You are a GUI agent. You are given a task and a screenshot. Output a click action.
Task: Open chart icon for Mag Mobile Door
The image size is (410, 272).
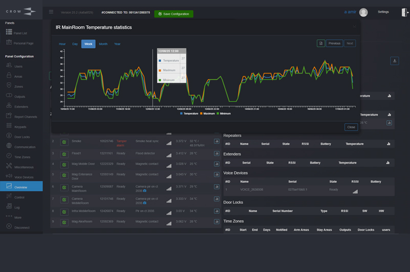point(217,164)
